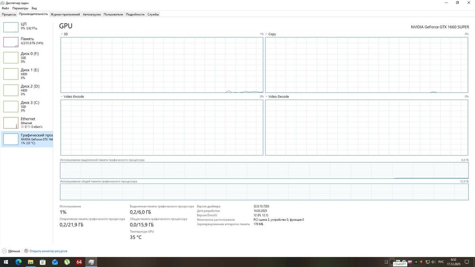This screenshot has width=475, height=267.
Task: Open the volume tray icon
Action: (x=433, y=262)
